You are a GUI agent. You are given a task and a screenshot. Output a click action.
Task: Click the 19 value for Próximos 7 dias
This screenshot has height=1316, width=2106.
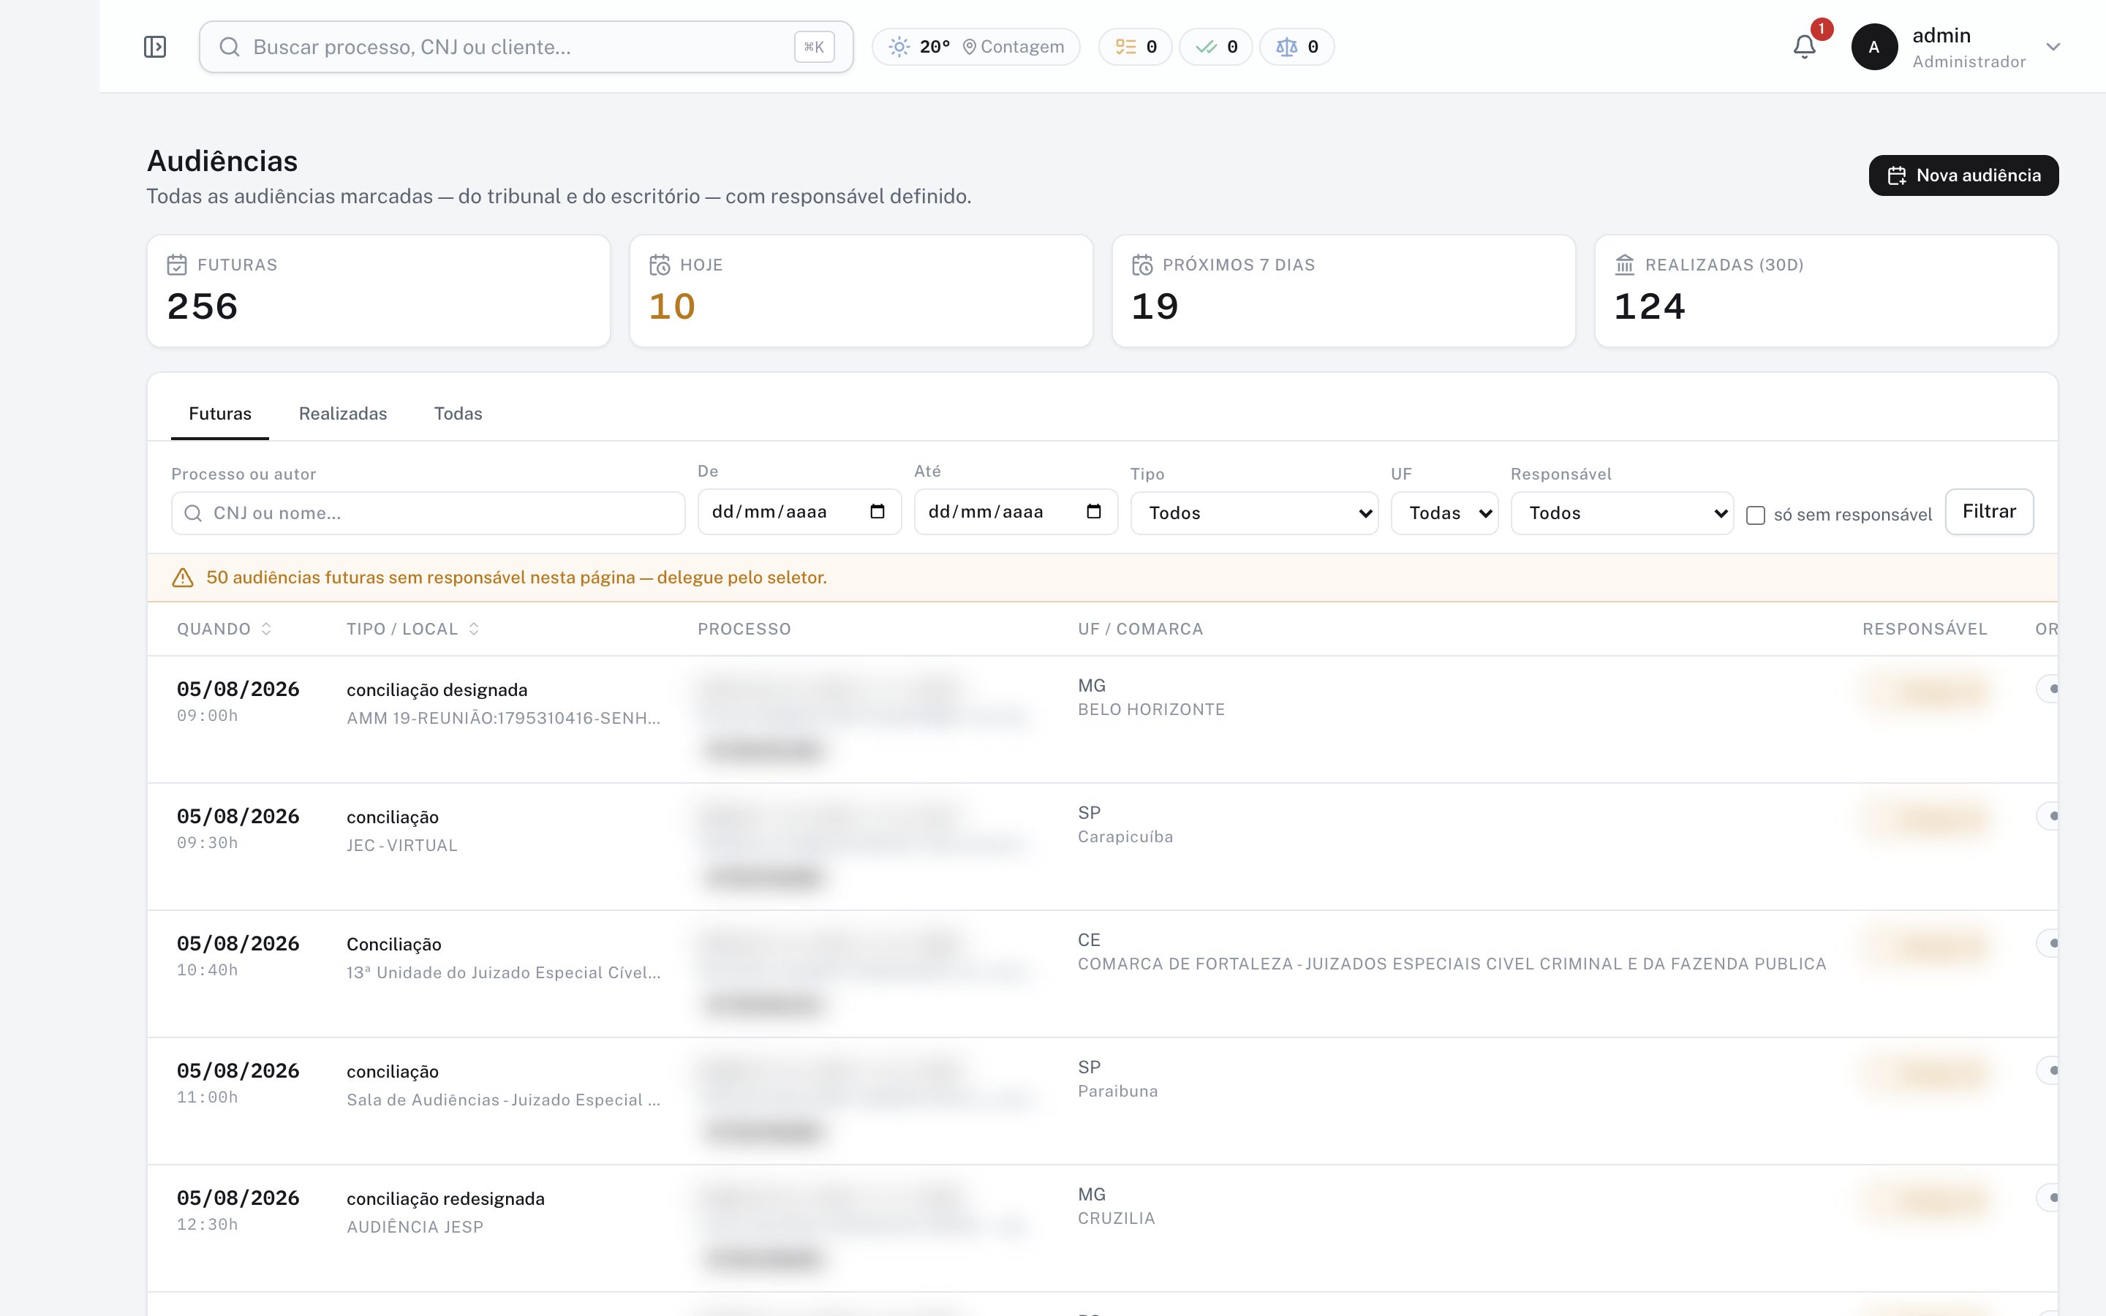(1155, 306)
